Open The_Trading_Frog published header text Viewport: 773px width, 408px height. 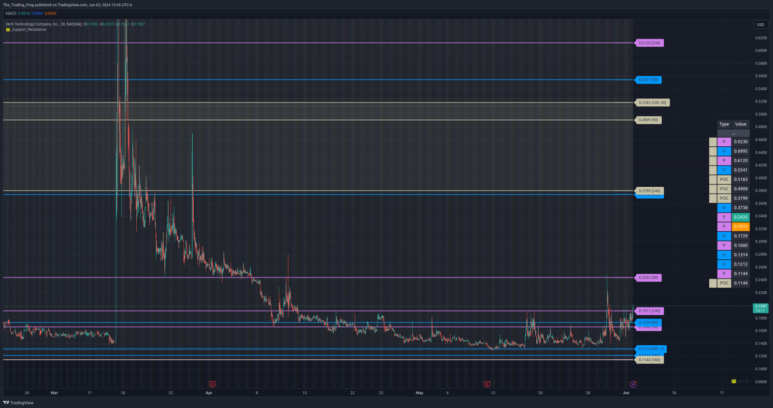tap(68, 5)
